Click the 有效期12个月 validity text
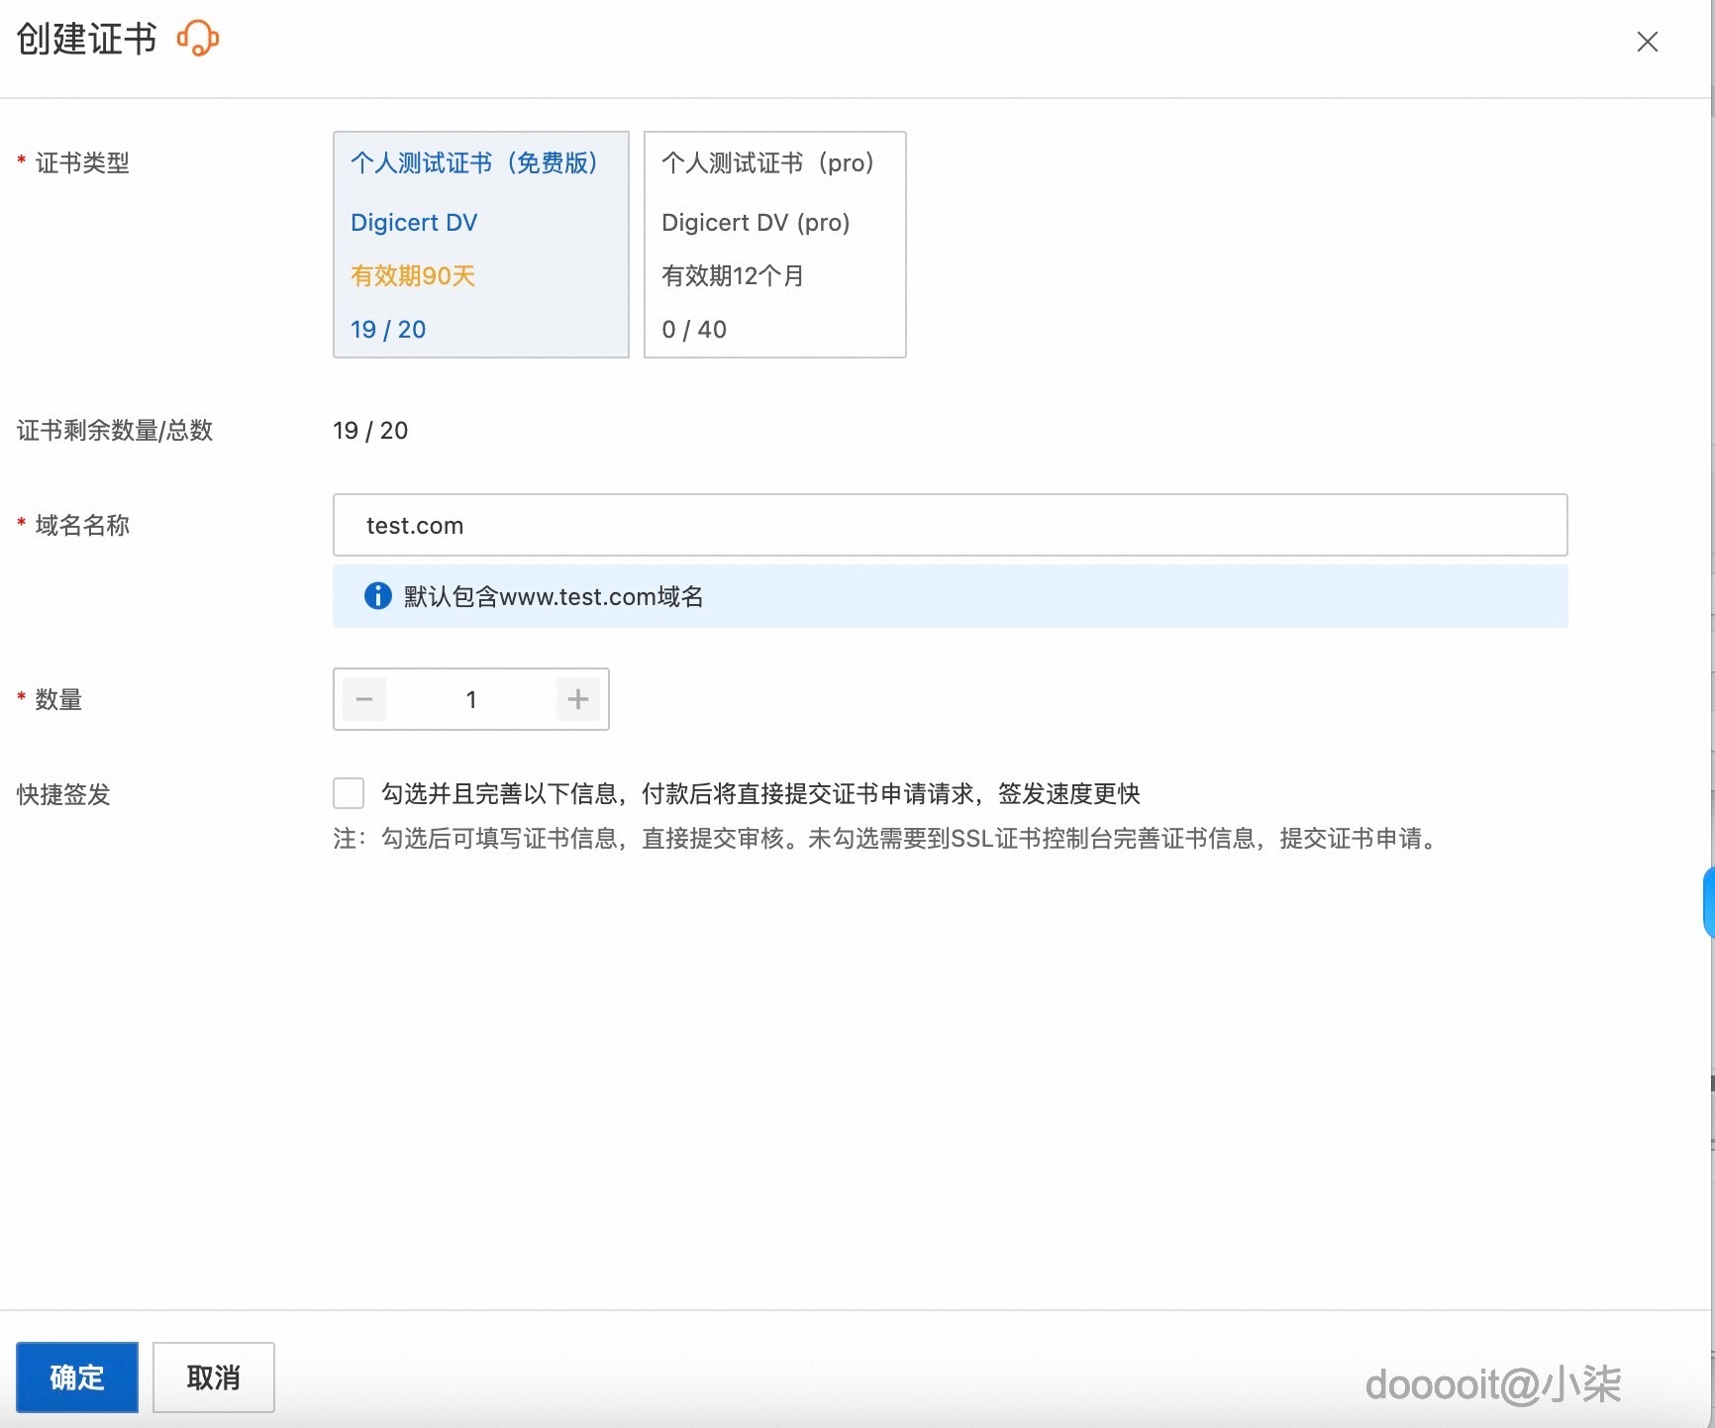The image size is (1715, 1428). pyautogui.click(x=733, y=275)
